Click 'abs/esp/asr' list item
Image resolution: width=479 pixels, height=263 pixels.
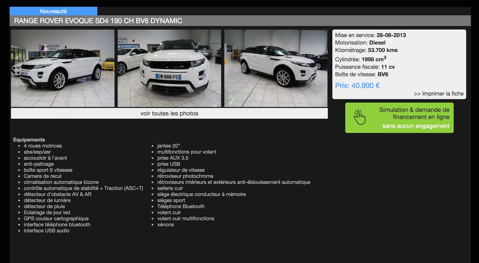[37, 152]
